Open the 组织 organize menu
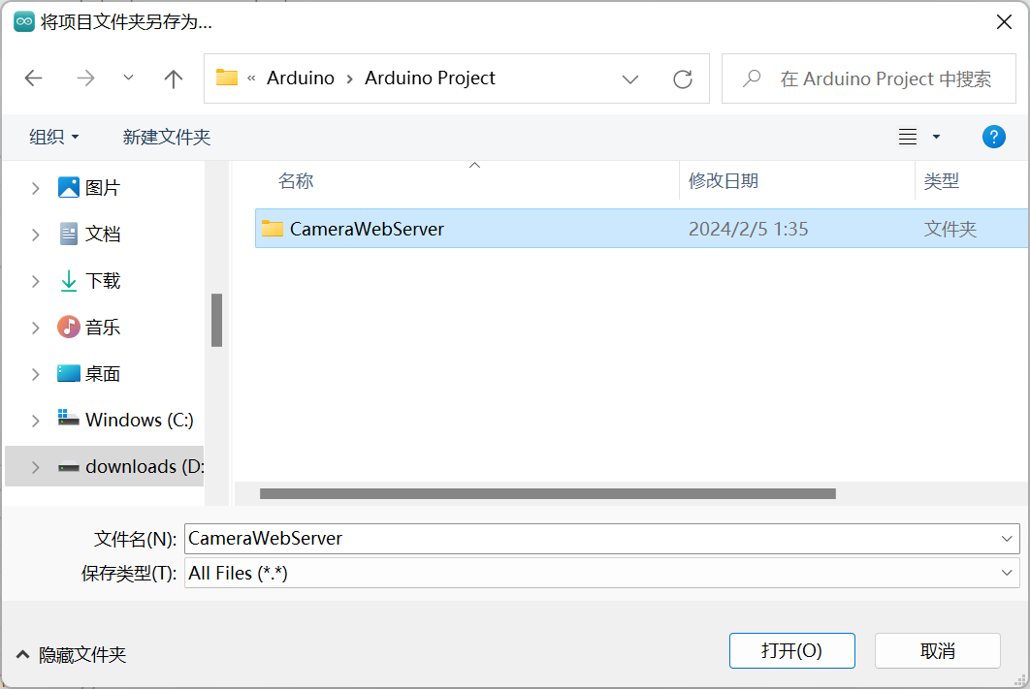Image resolution: width=1030 pixels, height=689 pixels. [x=54, y=137]
